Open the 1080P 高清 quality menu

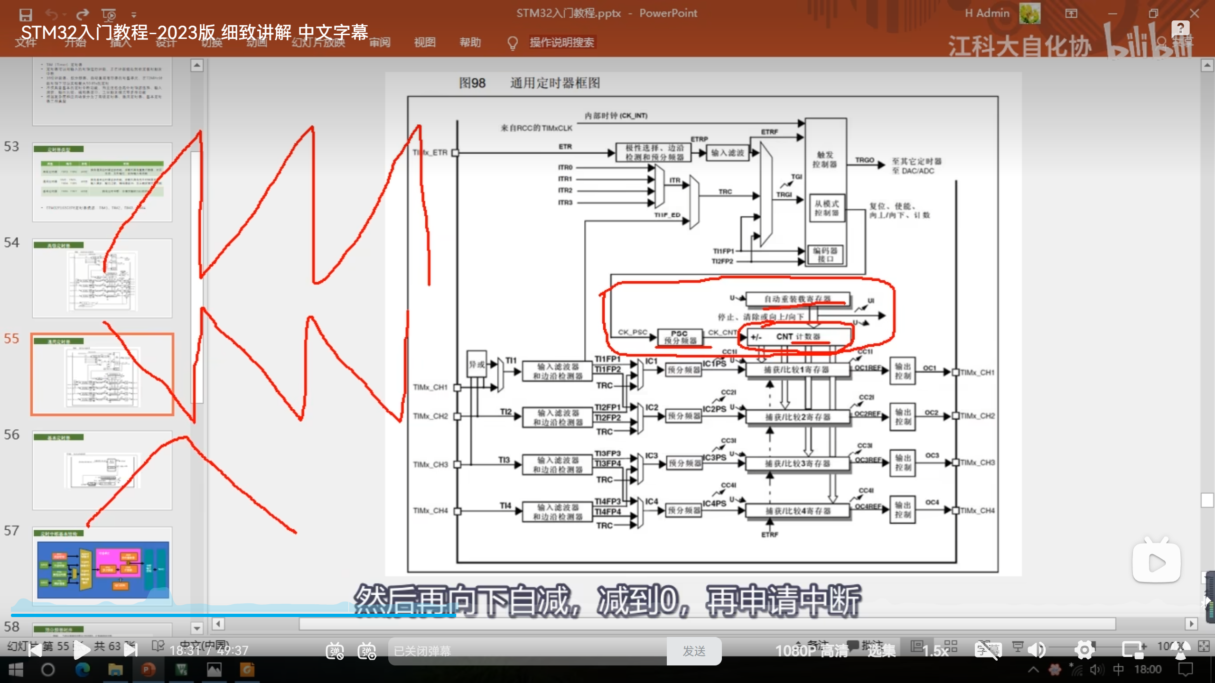(x=811, y=651)
